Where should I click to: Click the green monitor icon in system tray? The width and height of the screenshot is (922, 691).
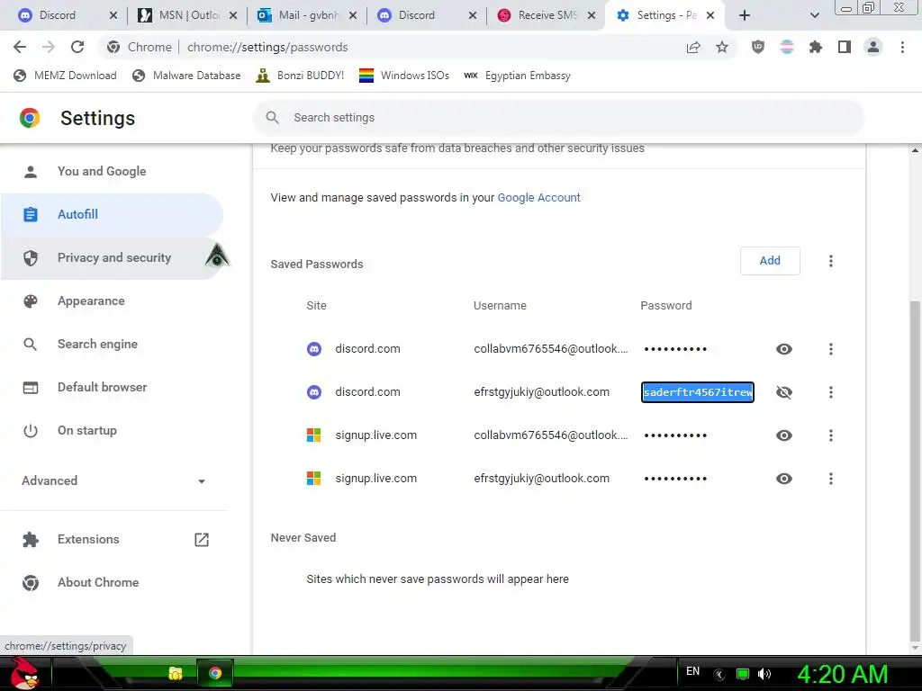pos(743,674)
